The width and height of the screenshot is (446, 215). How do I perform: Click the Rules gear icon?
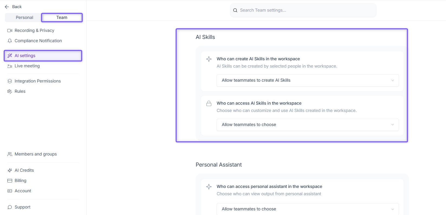tap(10, 91)
